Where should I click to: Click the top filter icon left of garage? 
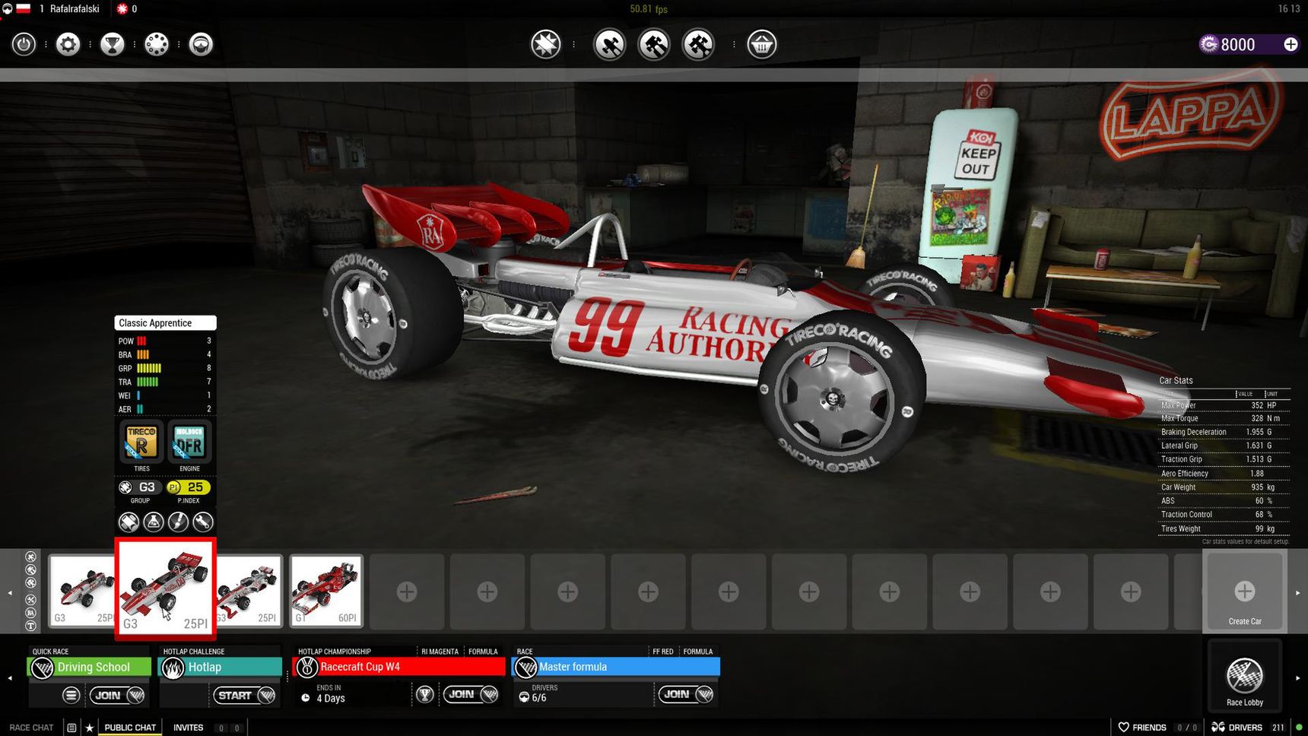coord(31,557)
